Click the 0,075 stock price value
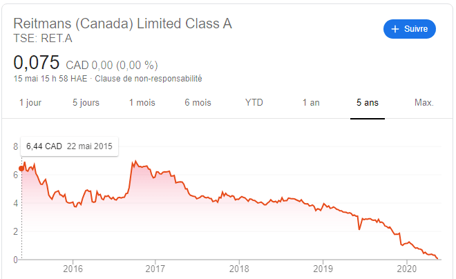Viewport: 456px width, 279px height. coord(37,63)
